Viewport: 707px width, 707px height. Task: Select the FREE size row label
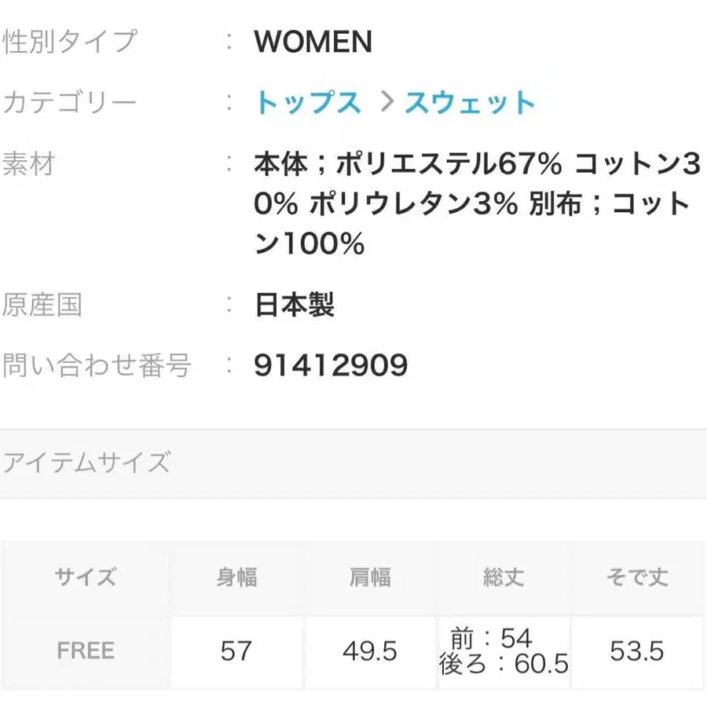[x=86, y=650]
